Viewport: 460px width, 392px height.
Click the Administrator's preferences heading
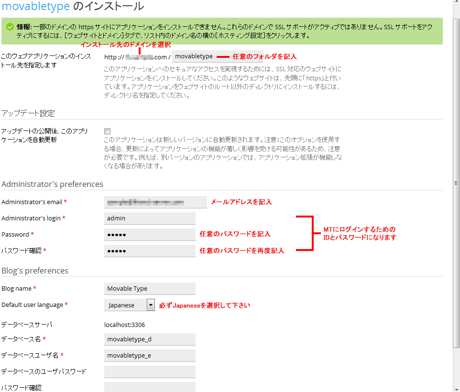point(52,184)
